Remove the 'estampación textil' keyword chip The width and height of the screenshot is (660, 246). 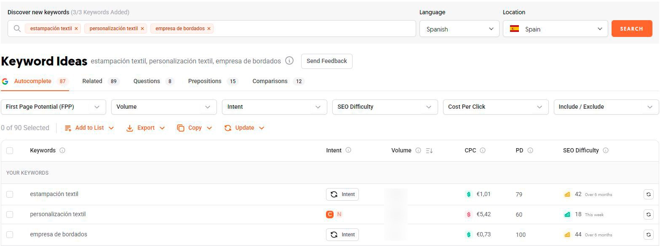(x=76, y=29)
